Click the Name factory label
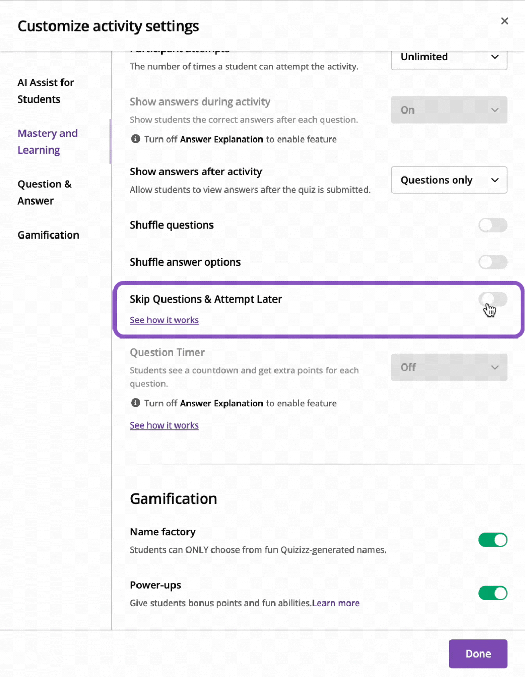525x677 pixels. click(x=162, y=532)
